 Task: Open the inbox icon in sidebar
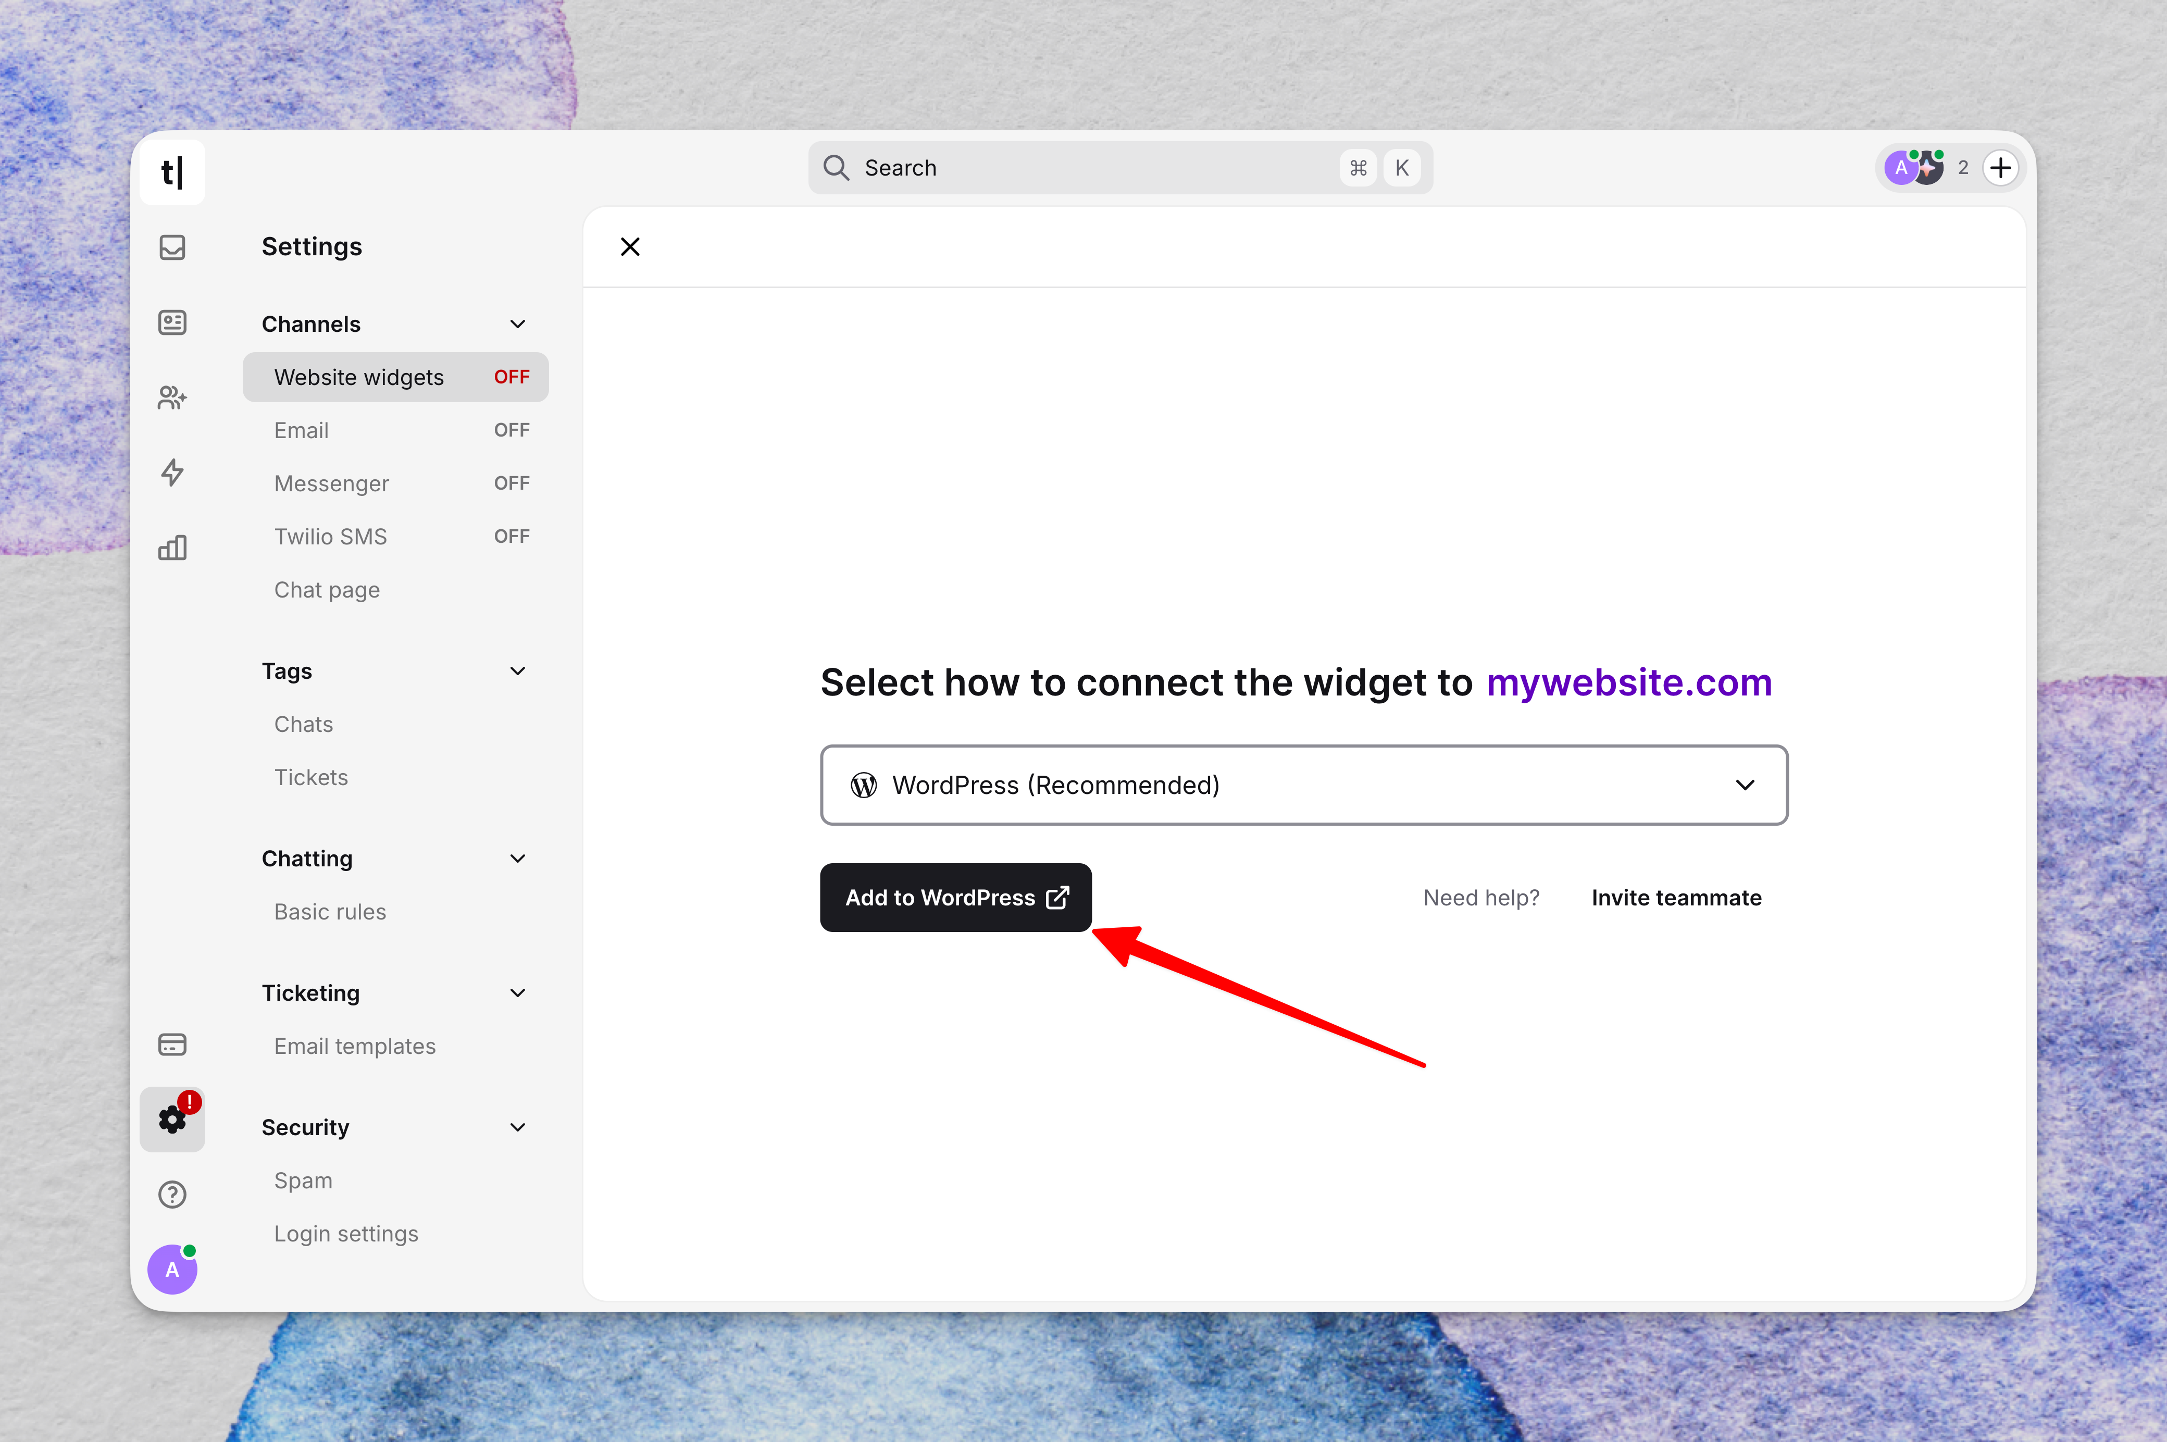(172, 247)
